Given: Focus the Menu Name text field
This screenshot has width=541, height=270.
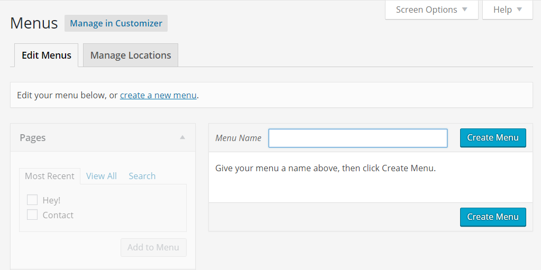Looking at the screenshot, I should 358,138.
